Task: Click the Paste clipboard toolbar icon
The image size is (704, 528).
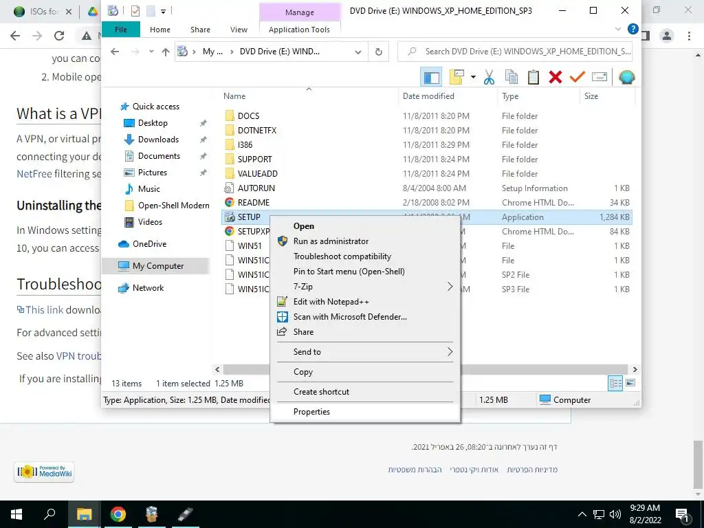Action: pos(533,77)
